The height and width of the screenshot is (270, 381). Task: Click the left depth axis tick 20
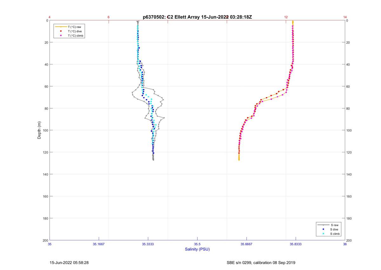(46, 43)
